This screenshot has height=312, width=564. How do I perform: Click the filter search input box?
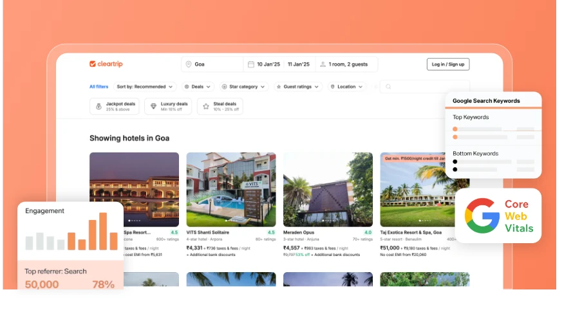click(x=425, y=87)
